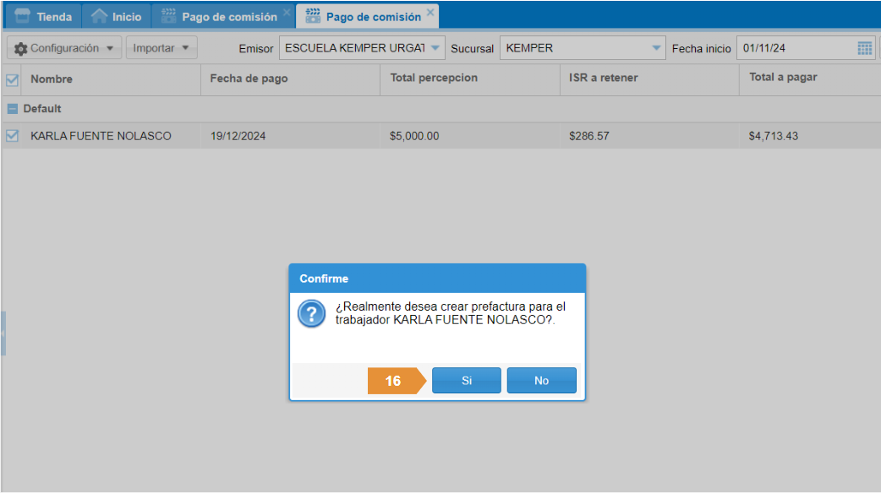Click the Tienda store icon
The height and width of the screenshot is (493, 881).
[x=23, y=16]
